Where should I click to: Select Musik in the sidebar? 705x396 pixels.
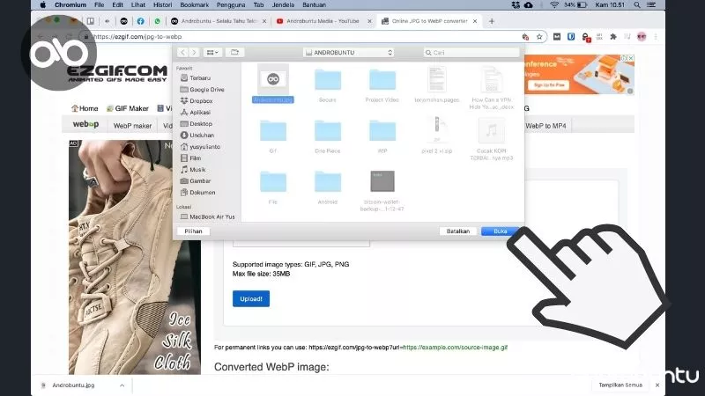click(x=193, y=170)
